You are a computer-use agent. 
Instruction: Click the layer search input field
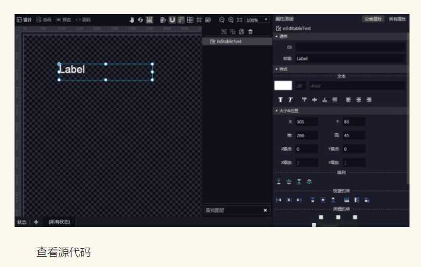pos(233,210)
